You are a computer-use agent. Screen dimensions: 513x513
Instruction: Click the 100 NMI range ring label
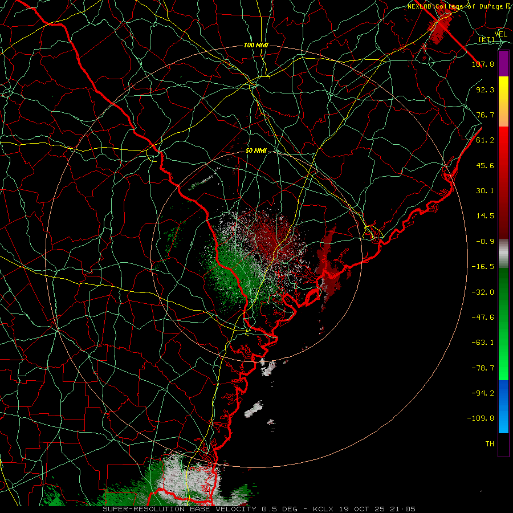click(256, 45)
